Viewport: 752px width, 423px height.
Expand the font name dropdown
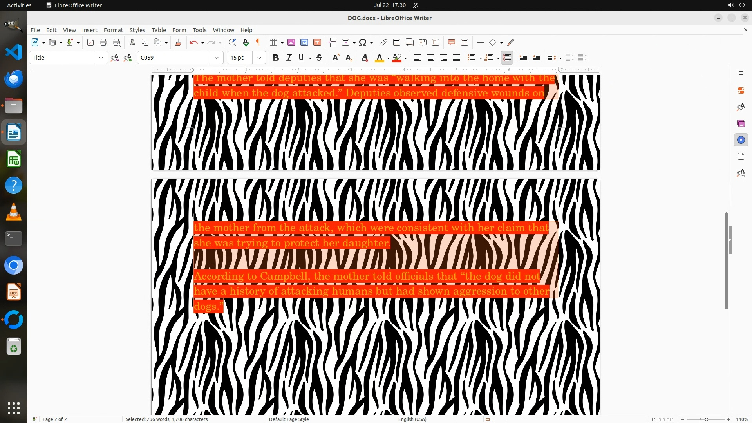(x=216, y=58)
